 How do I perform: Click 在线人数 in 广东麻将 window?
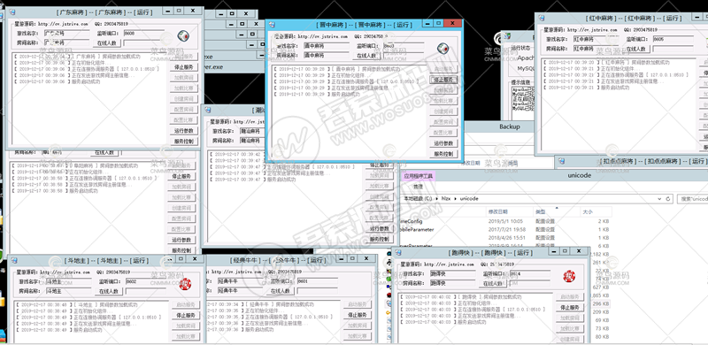point(106,43)
